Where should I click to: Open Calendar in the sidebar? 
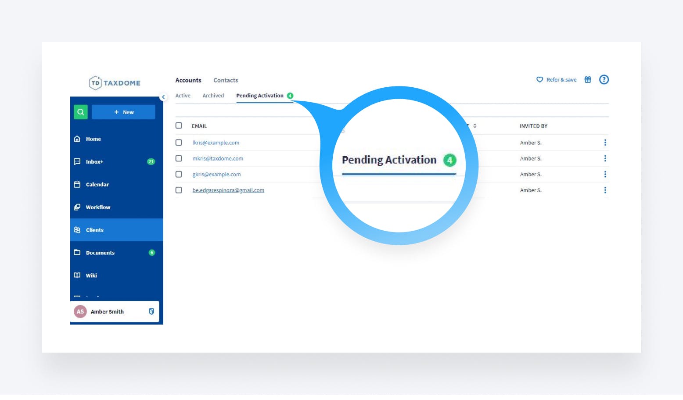[x=97, y=185]
